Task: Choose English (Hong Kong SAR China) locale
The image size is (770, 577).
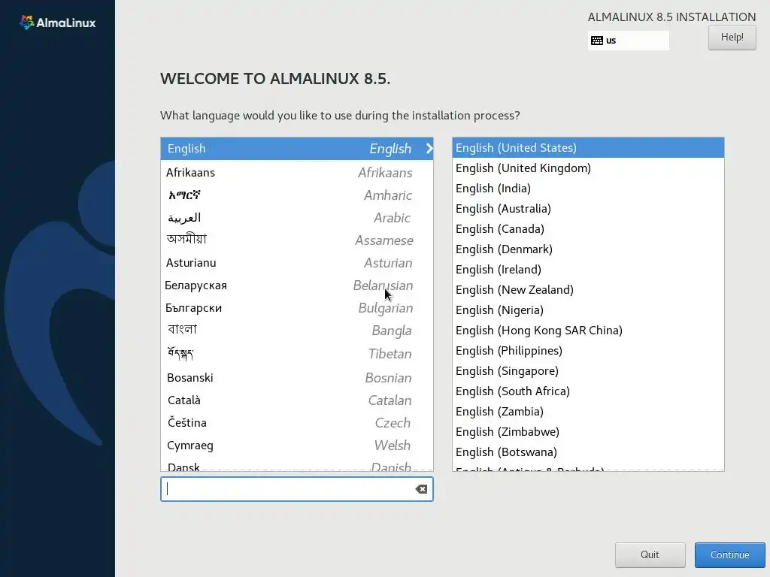Action: coord(588,331)
